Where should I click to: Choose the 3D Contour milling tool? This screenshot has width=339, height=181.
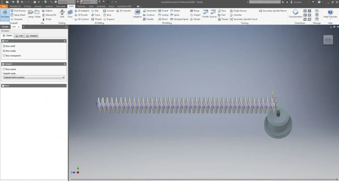point(149,15)
